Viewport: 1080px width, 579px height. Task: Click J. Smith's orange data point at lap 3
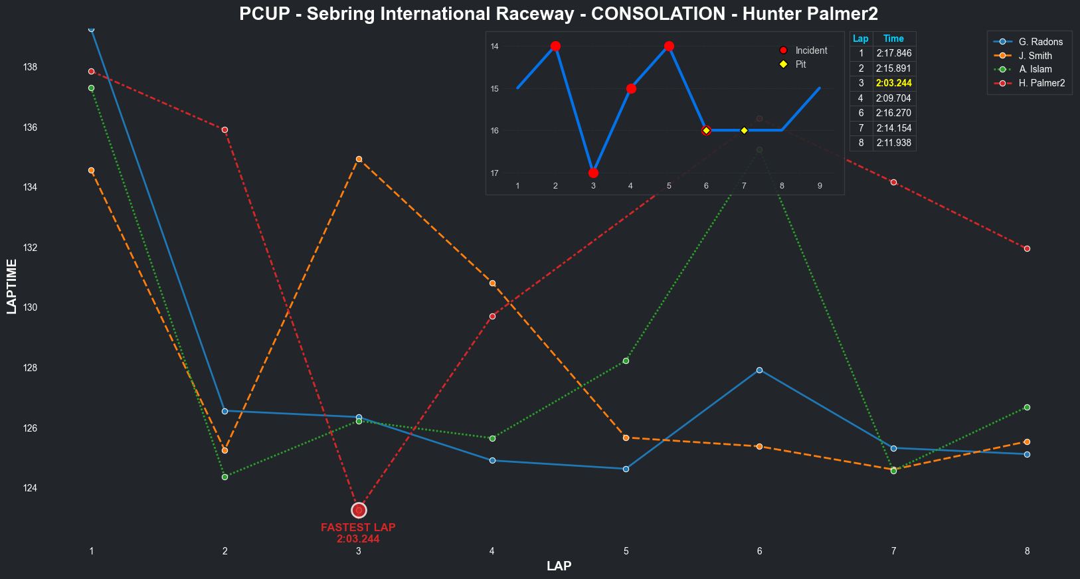point(359,159)
